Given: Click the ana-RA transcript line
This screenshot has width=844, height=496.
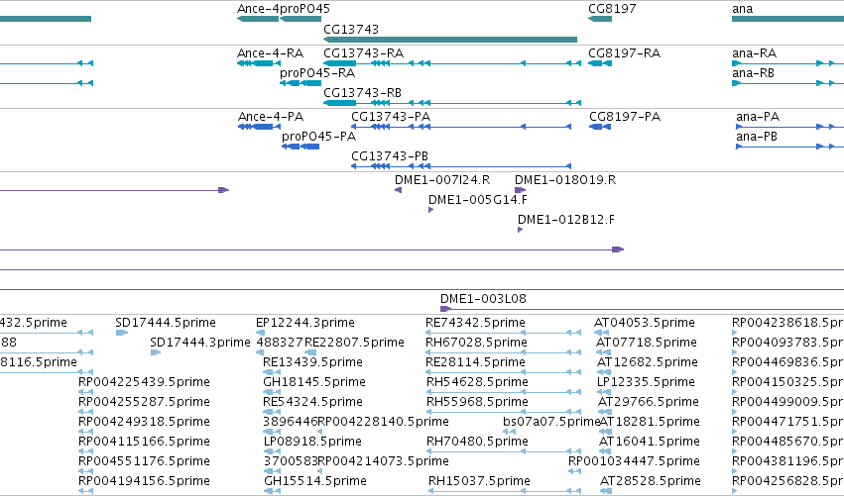Looking at the screenshot, I should point(788,63).
